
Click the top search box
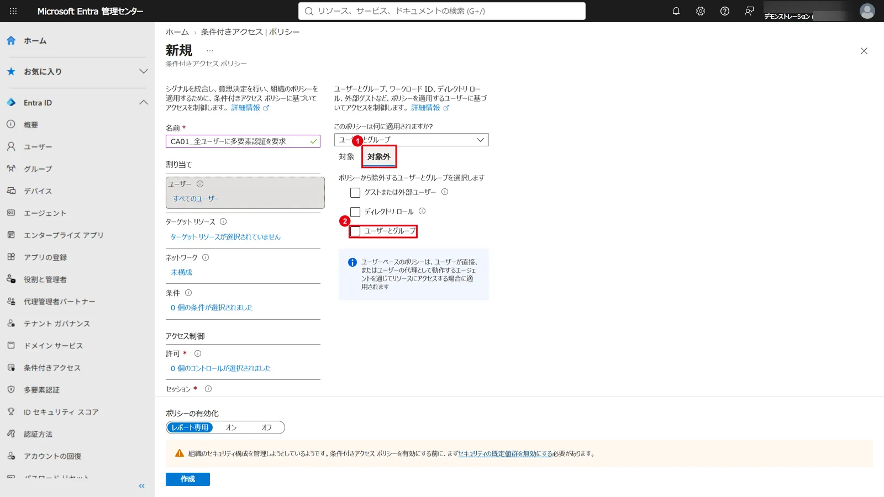click(x=442, y=11)
